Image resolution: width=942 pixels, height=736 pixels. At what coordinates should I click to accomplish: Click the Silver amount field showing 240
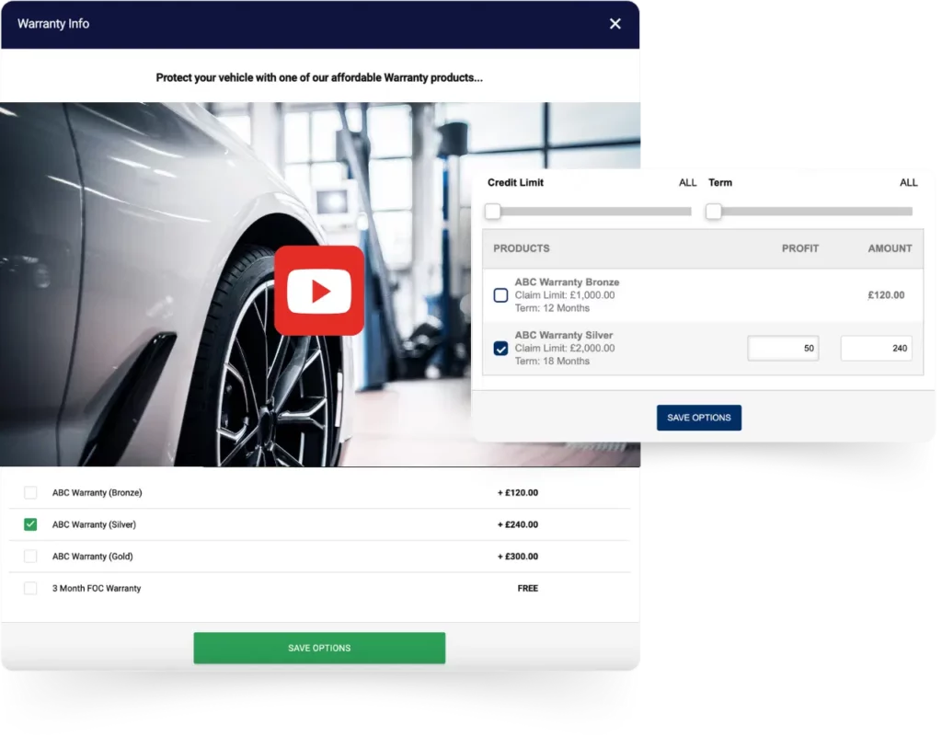click(x=876, y=349)
